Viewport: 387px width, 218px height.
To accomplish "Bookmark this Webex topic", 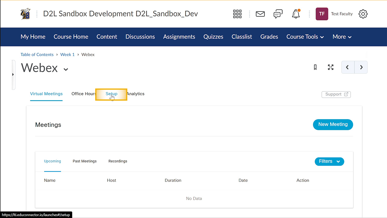I will [x=315, y=67].
